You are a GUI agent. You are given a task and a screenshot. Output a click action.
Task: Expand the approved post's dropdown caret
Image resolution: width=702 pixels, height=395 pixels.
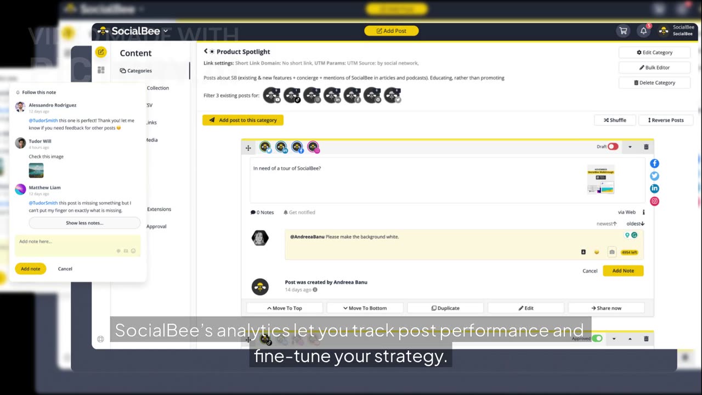(x=614, y=339)
